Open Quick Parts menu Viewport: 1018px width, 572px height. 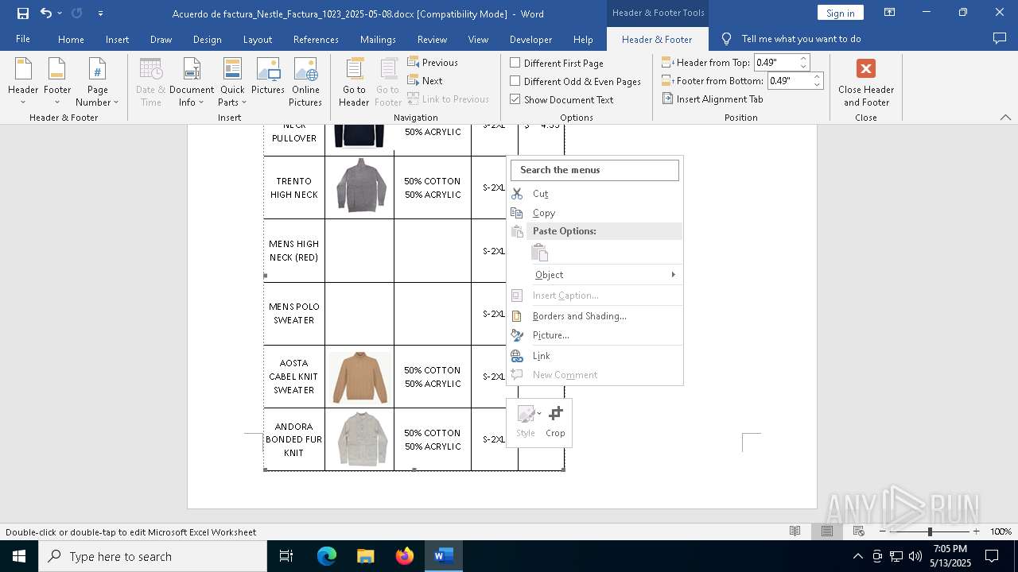pyautogui.click(x=232, y=82)
